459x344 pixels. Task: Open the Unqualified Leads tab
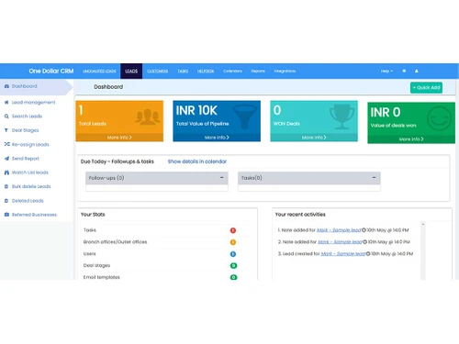99,71
